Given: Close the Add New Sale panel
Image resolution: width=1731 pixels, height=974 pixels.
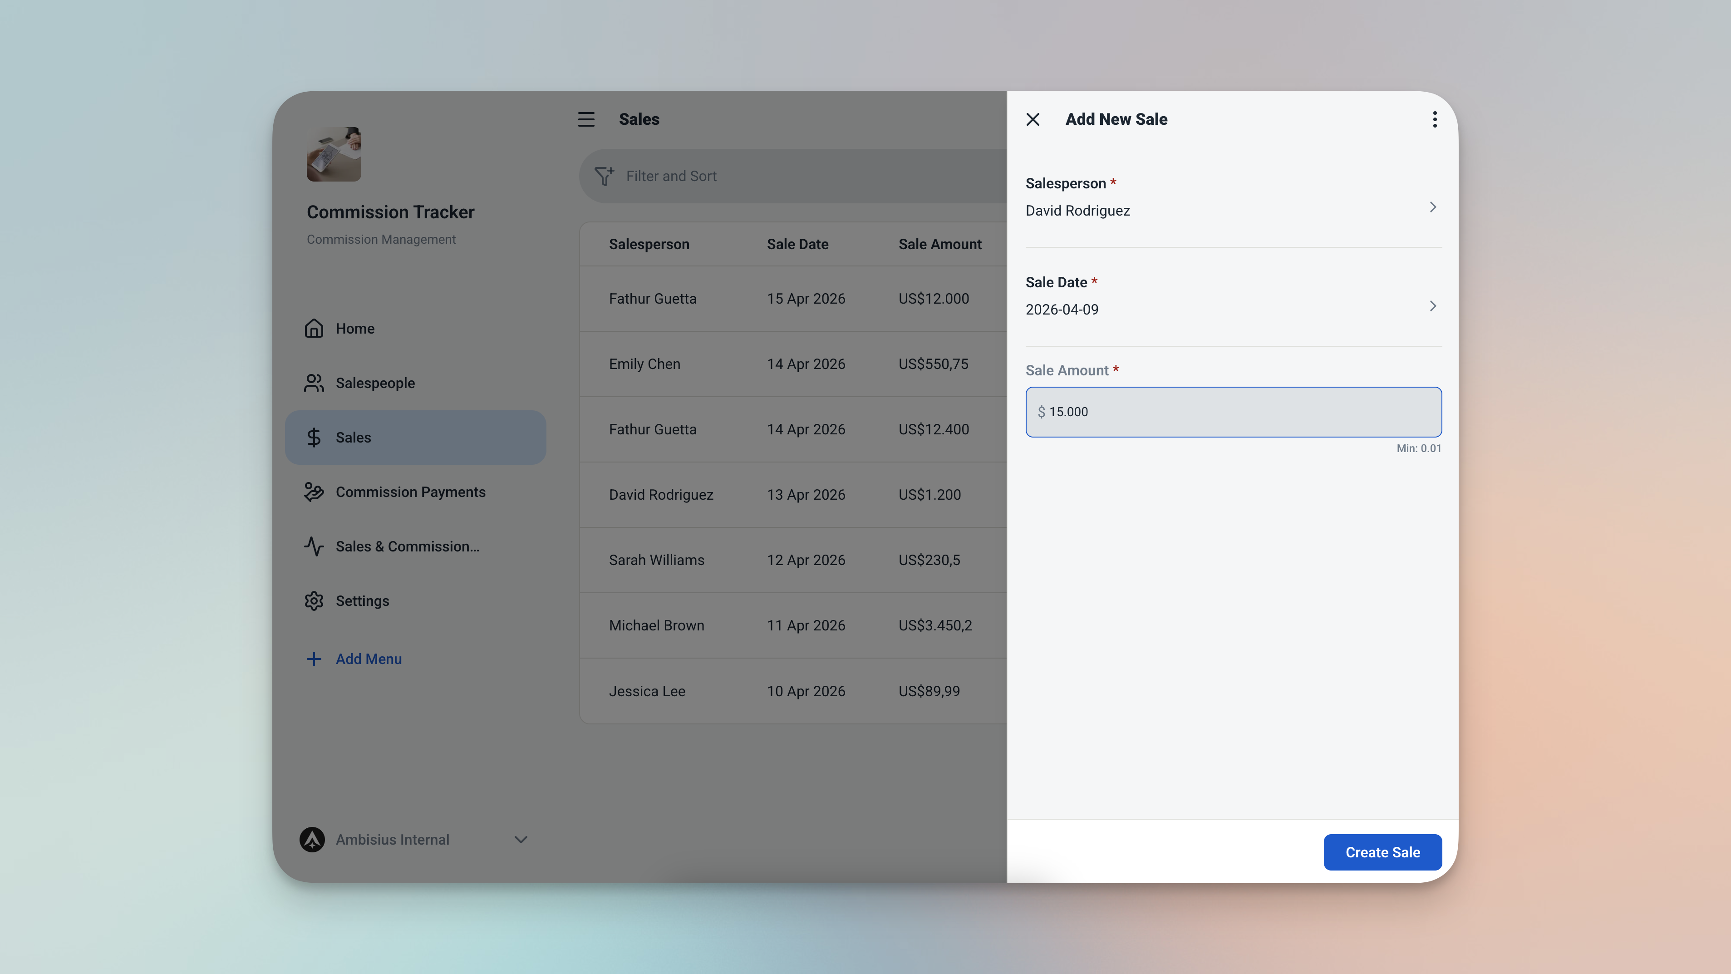Looking at the screenshot, I should coord(1033,120).
